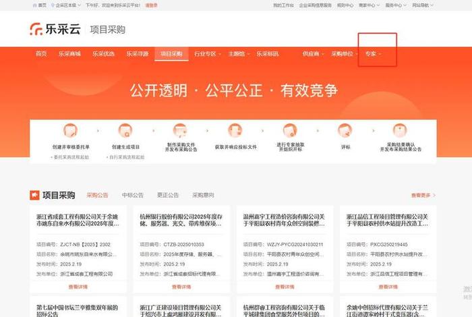This screenshot has width=472, height=317.
Task: Open the 温州嘉宇工程造价咨询有限公司 announcement title
Action: click(284, 220)
